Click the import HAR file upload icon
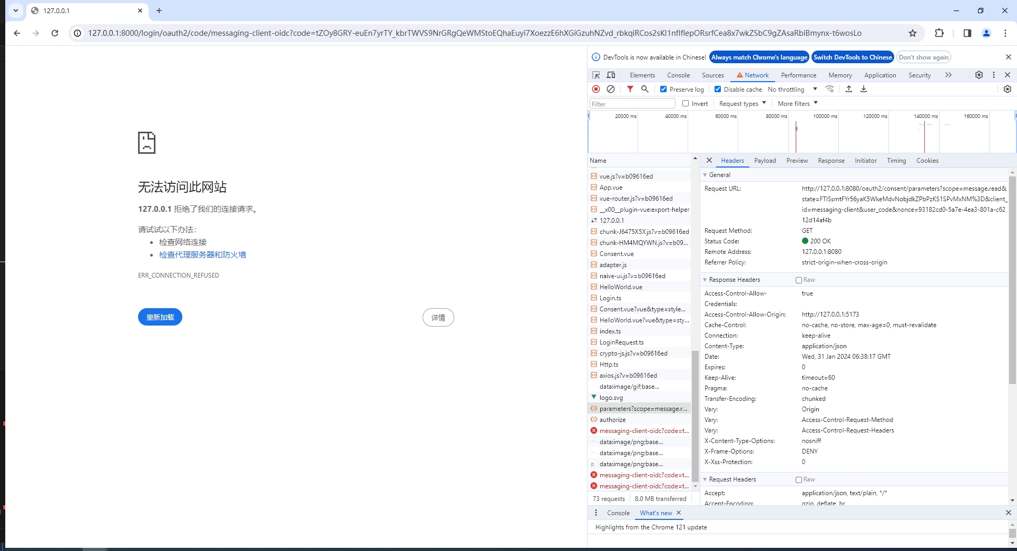1017x551 pixels. [x=848, y=89]
